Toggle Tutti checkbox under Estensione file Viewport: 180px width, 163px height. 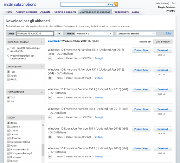(x=8, y=97)
